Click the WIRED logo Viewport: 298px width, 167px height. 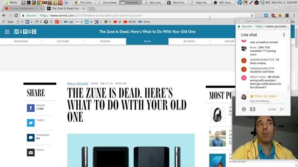[25, 32]
